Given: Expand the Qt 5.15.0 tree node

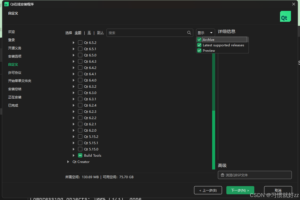Looking at the screenshot, I should [x=73, y=149].
